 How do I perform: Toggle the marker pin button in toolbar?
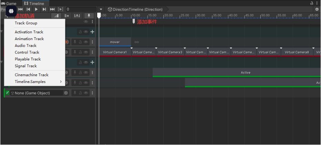click(x=89, y=16)
